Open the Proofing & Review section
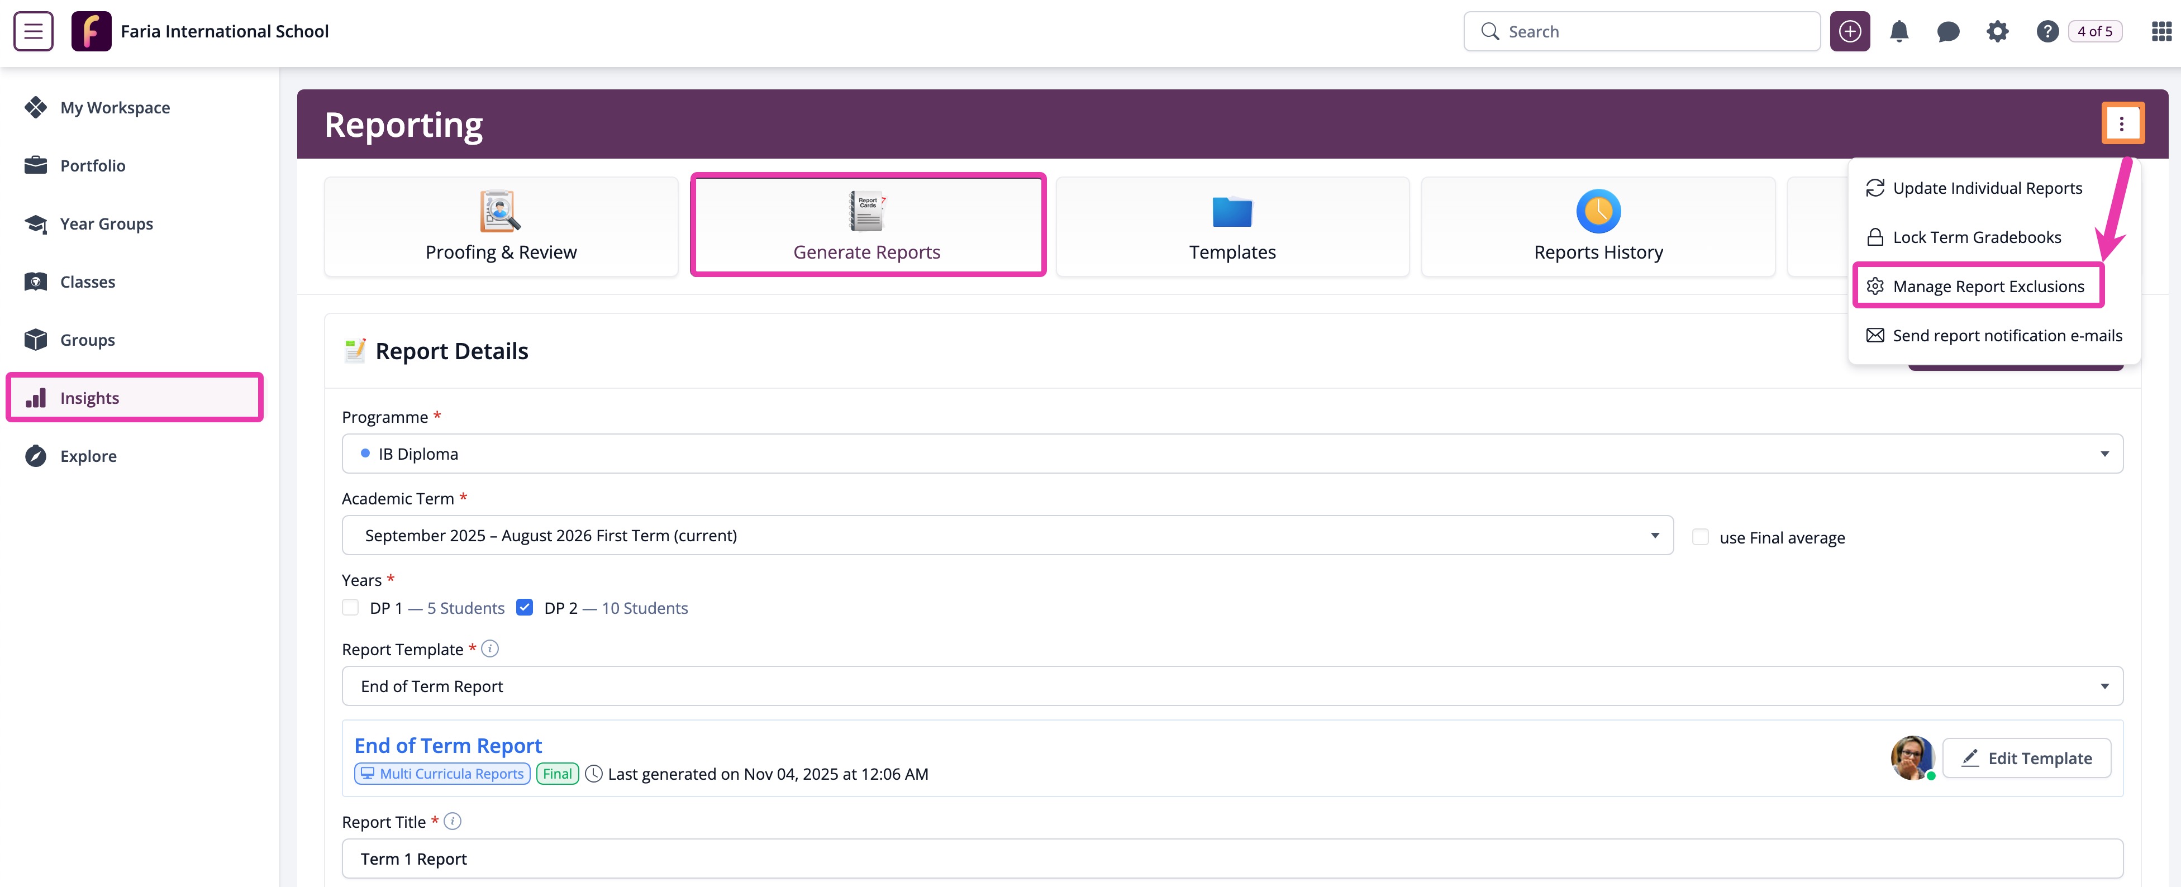The height and width of the screenshot is (887, 2181). 501,226
